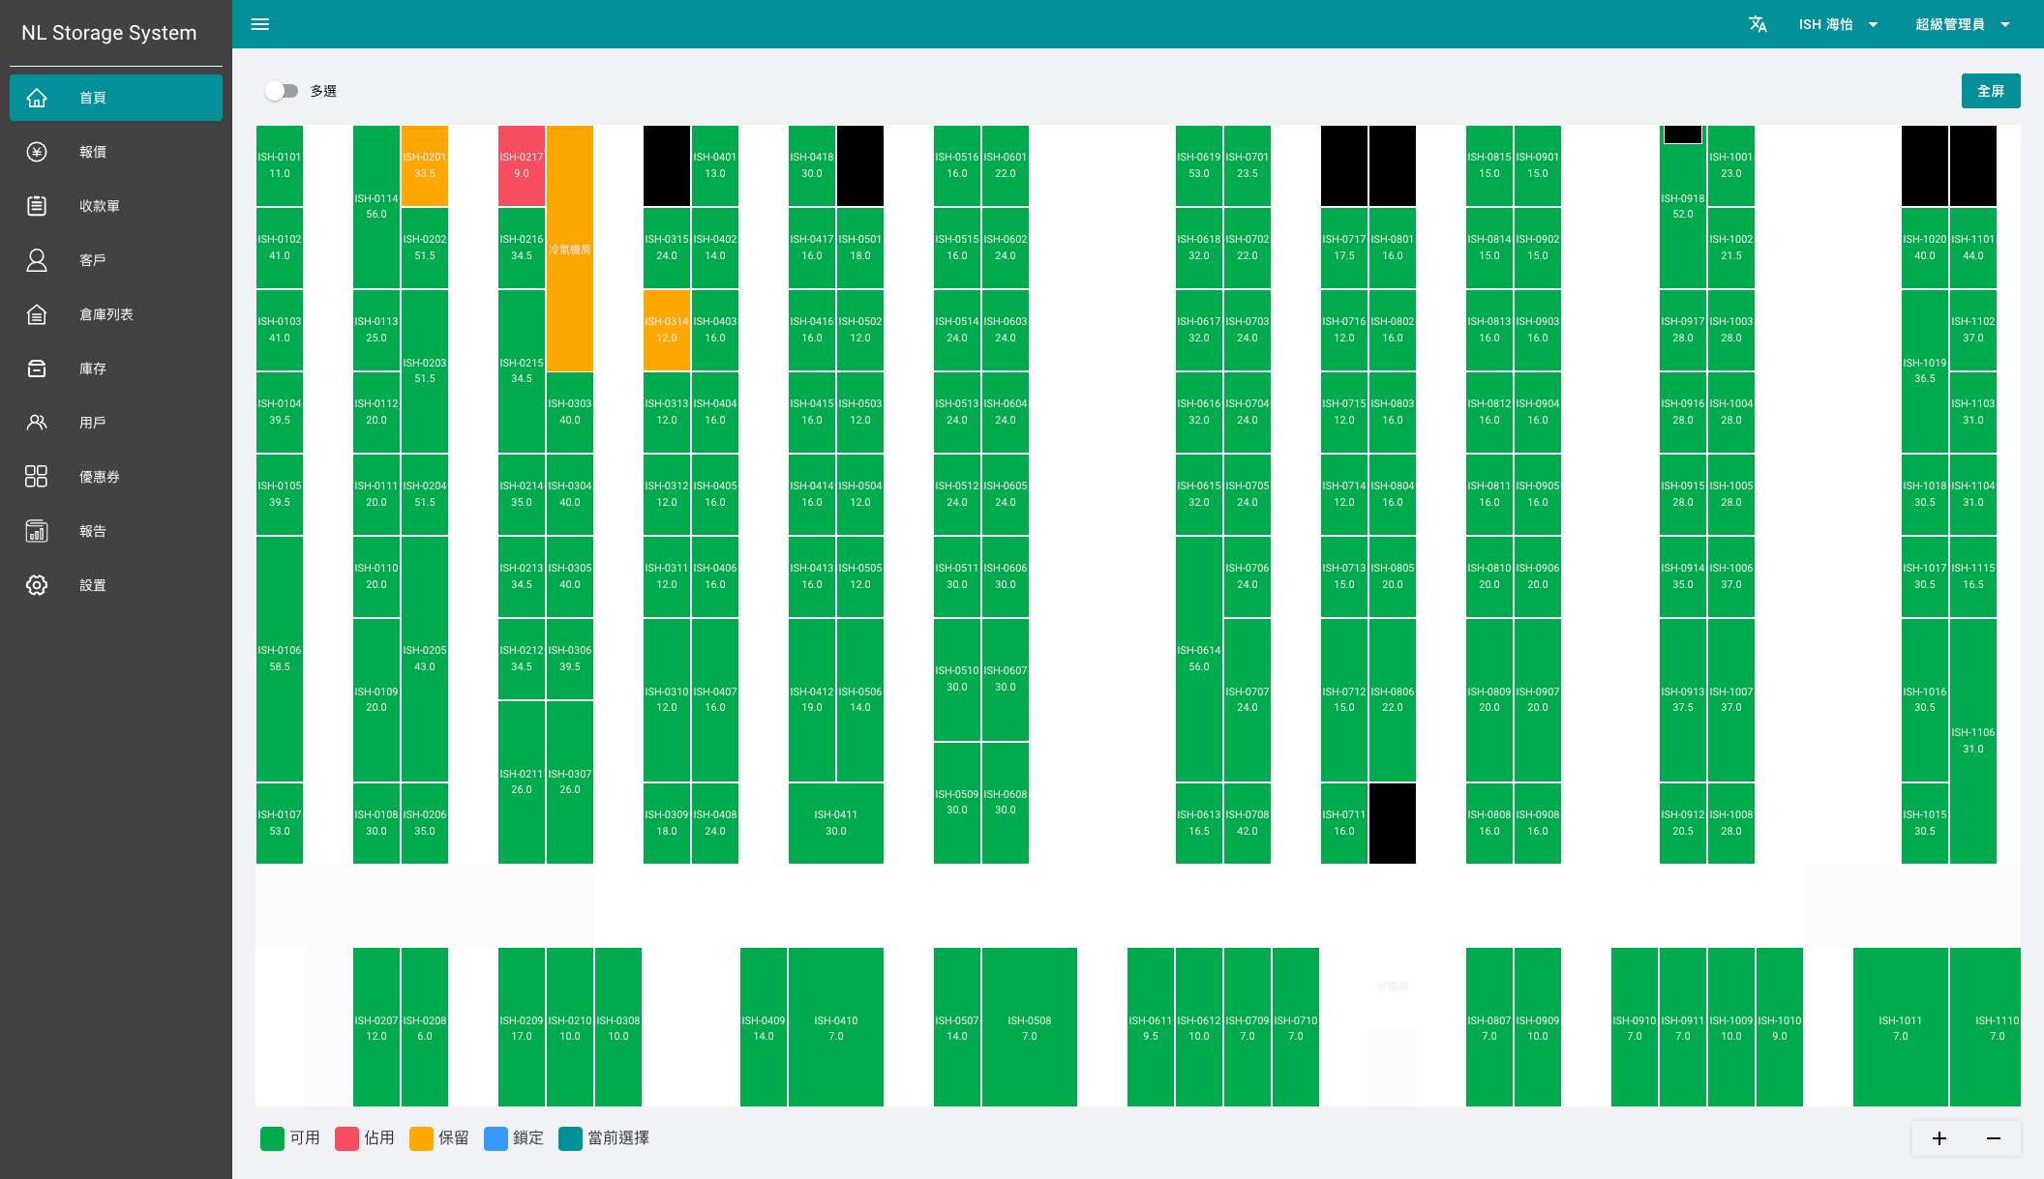Go to the 用戶 users menu item

point(93,423)
